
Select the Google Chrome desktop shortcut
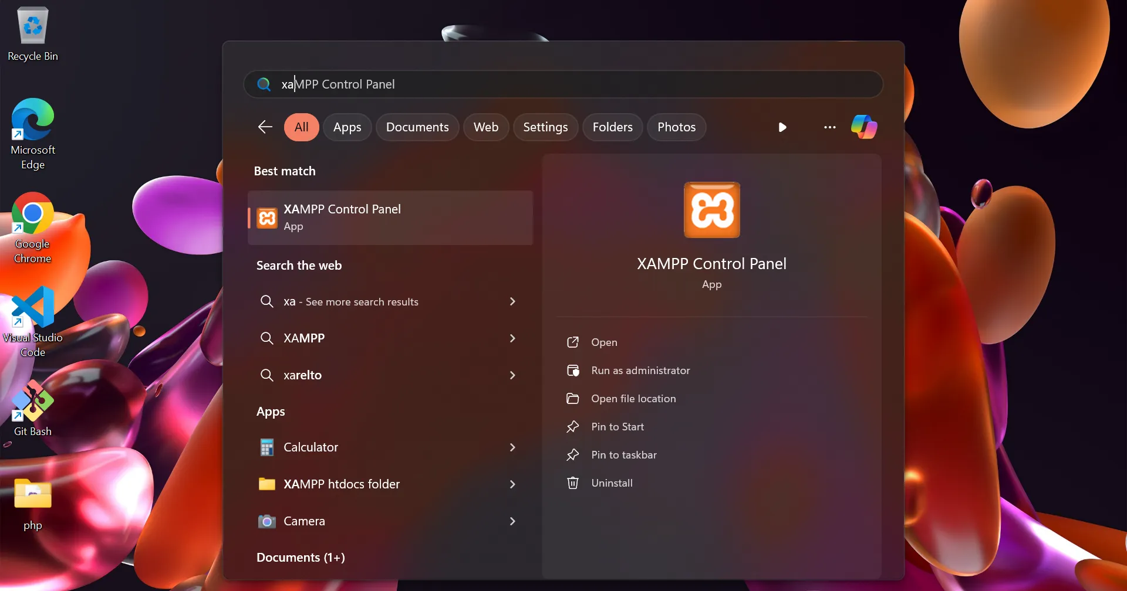[33, 228]
